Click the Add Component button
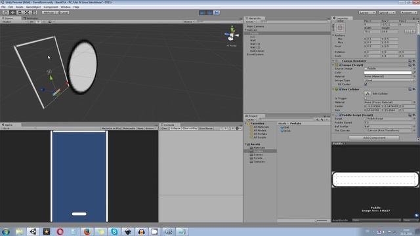The image size is (420, 236). 374,138
